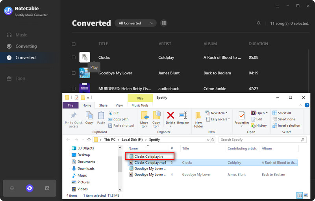
Task: Click Select all in Explorer ribbon
Action: (x=282, y=113)
